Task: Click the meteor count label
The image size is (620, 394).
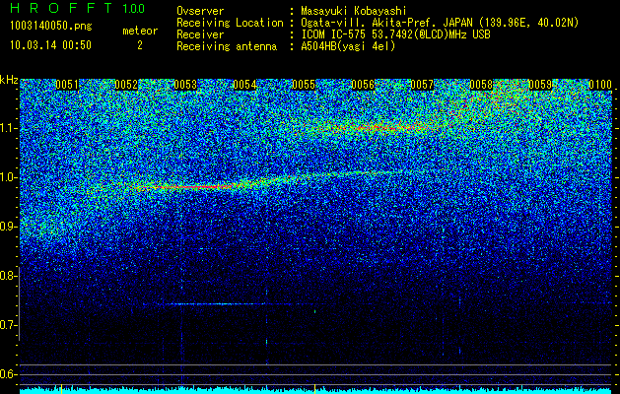Action: coord(140,31)
